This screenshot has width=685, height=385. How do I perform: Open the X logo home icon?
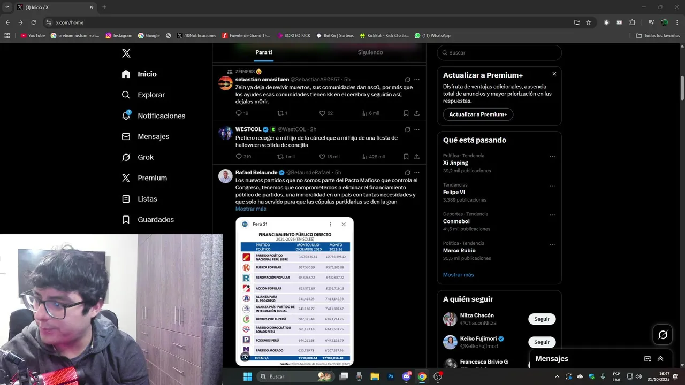click(x=126, y=53)
